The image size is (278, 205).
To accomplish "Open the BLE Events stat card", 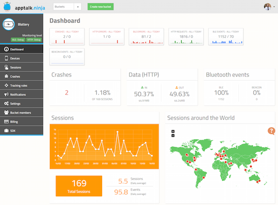I will pyautogui.click(x=226, y=37).
